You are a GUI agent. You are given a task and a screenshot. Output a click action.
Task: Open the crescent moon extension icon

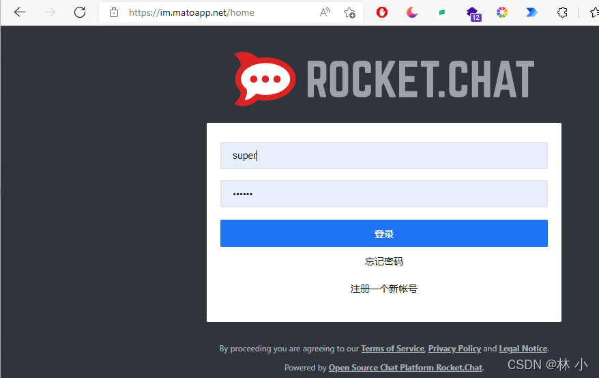tap(412, 12)
